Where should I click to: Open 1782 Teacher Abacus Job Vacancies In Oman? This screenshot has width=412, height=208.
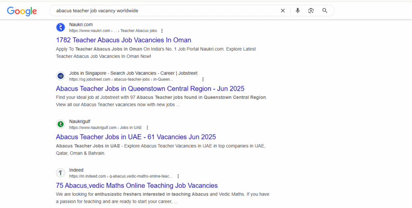(124, 40)
